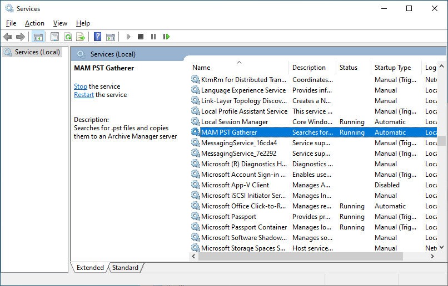Click the vertical scrollbar down arrow
The height and width of the screenshot is (286, 448).
[x=442, y=248]
